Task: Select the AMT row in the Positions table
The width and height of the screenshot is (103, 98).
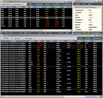Action: [36, 18]
